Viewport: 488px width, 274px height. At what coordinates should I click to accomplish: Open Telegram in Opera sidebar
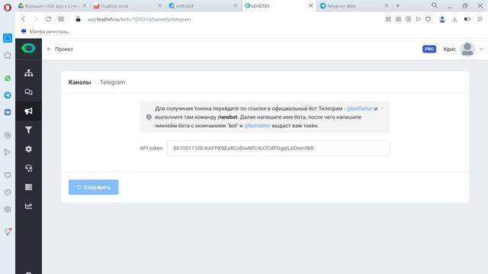click(8, 95)
